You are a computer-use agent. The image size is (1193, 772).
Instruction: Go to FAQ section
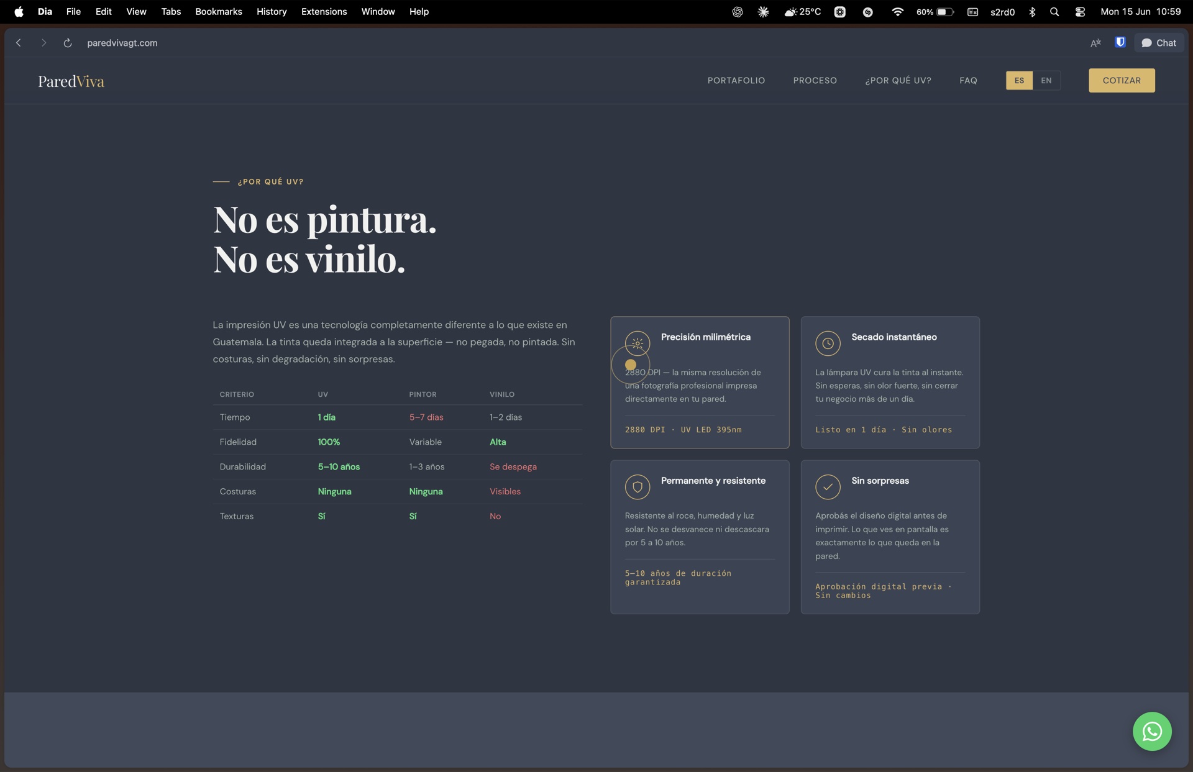(x=968, y=80)
